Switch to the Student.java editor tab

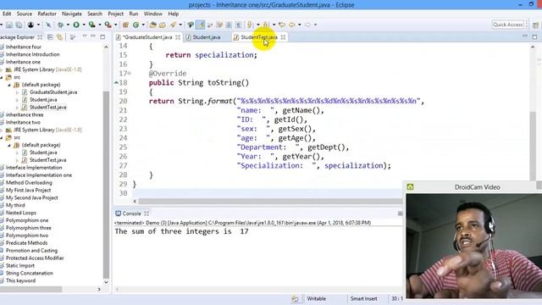[206, 37]
